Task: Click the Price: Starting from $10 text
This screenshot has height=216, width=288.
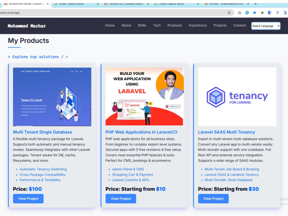Action: (135, 189)
